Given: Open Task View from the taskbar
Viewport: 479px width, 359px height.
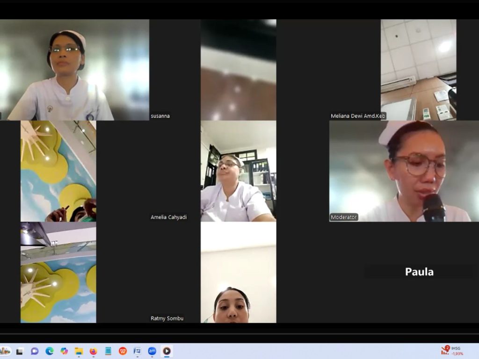Looking at the screenshot, I should [20, 351].
